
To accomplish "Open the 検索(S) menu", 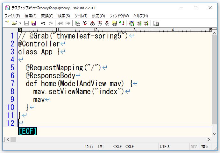I will point(64,16).
